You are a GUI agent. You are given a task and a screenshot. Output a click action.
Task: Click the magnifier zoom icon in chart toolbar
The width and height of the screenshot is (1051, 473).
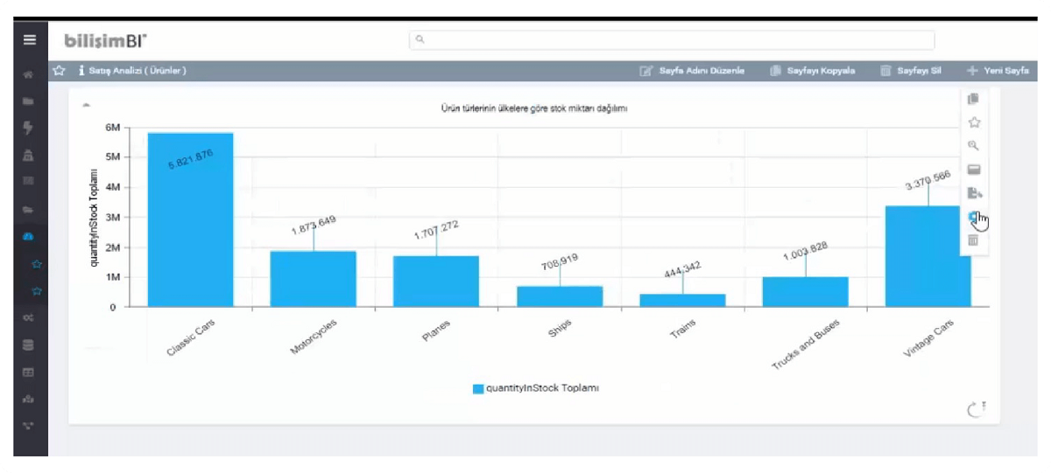click(973, 146)
